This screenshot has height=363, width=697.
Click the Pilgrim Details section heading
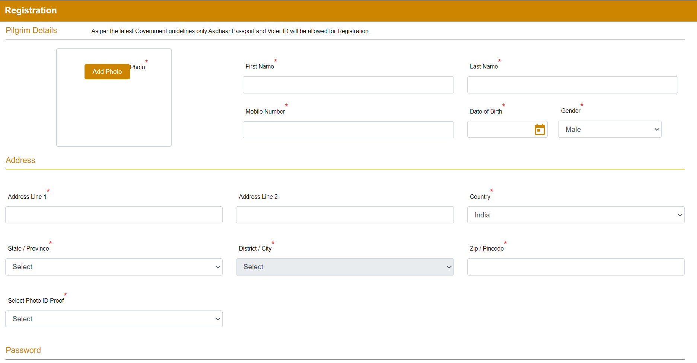tap(31, 31)
